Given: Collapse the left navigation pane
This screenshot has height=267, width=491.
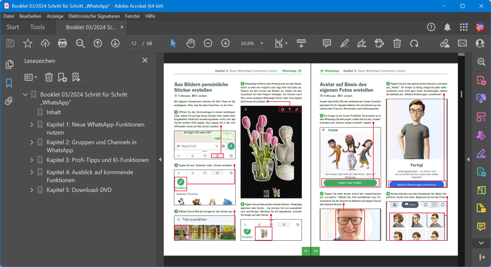Looking at the screenshot, I should coord(160,159).
